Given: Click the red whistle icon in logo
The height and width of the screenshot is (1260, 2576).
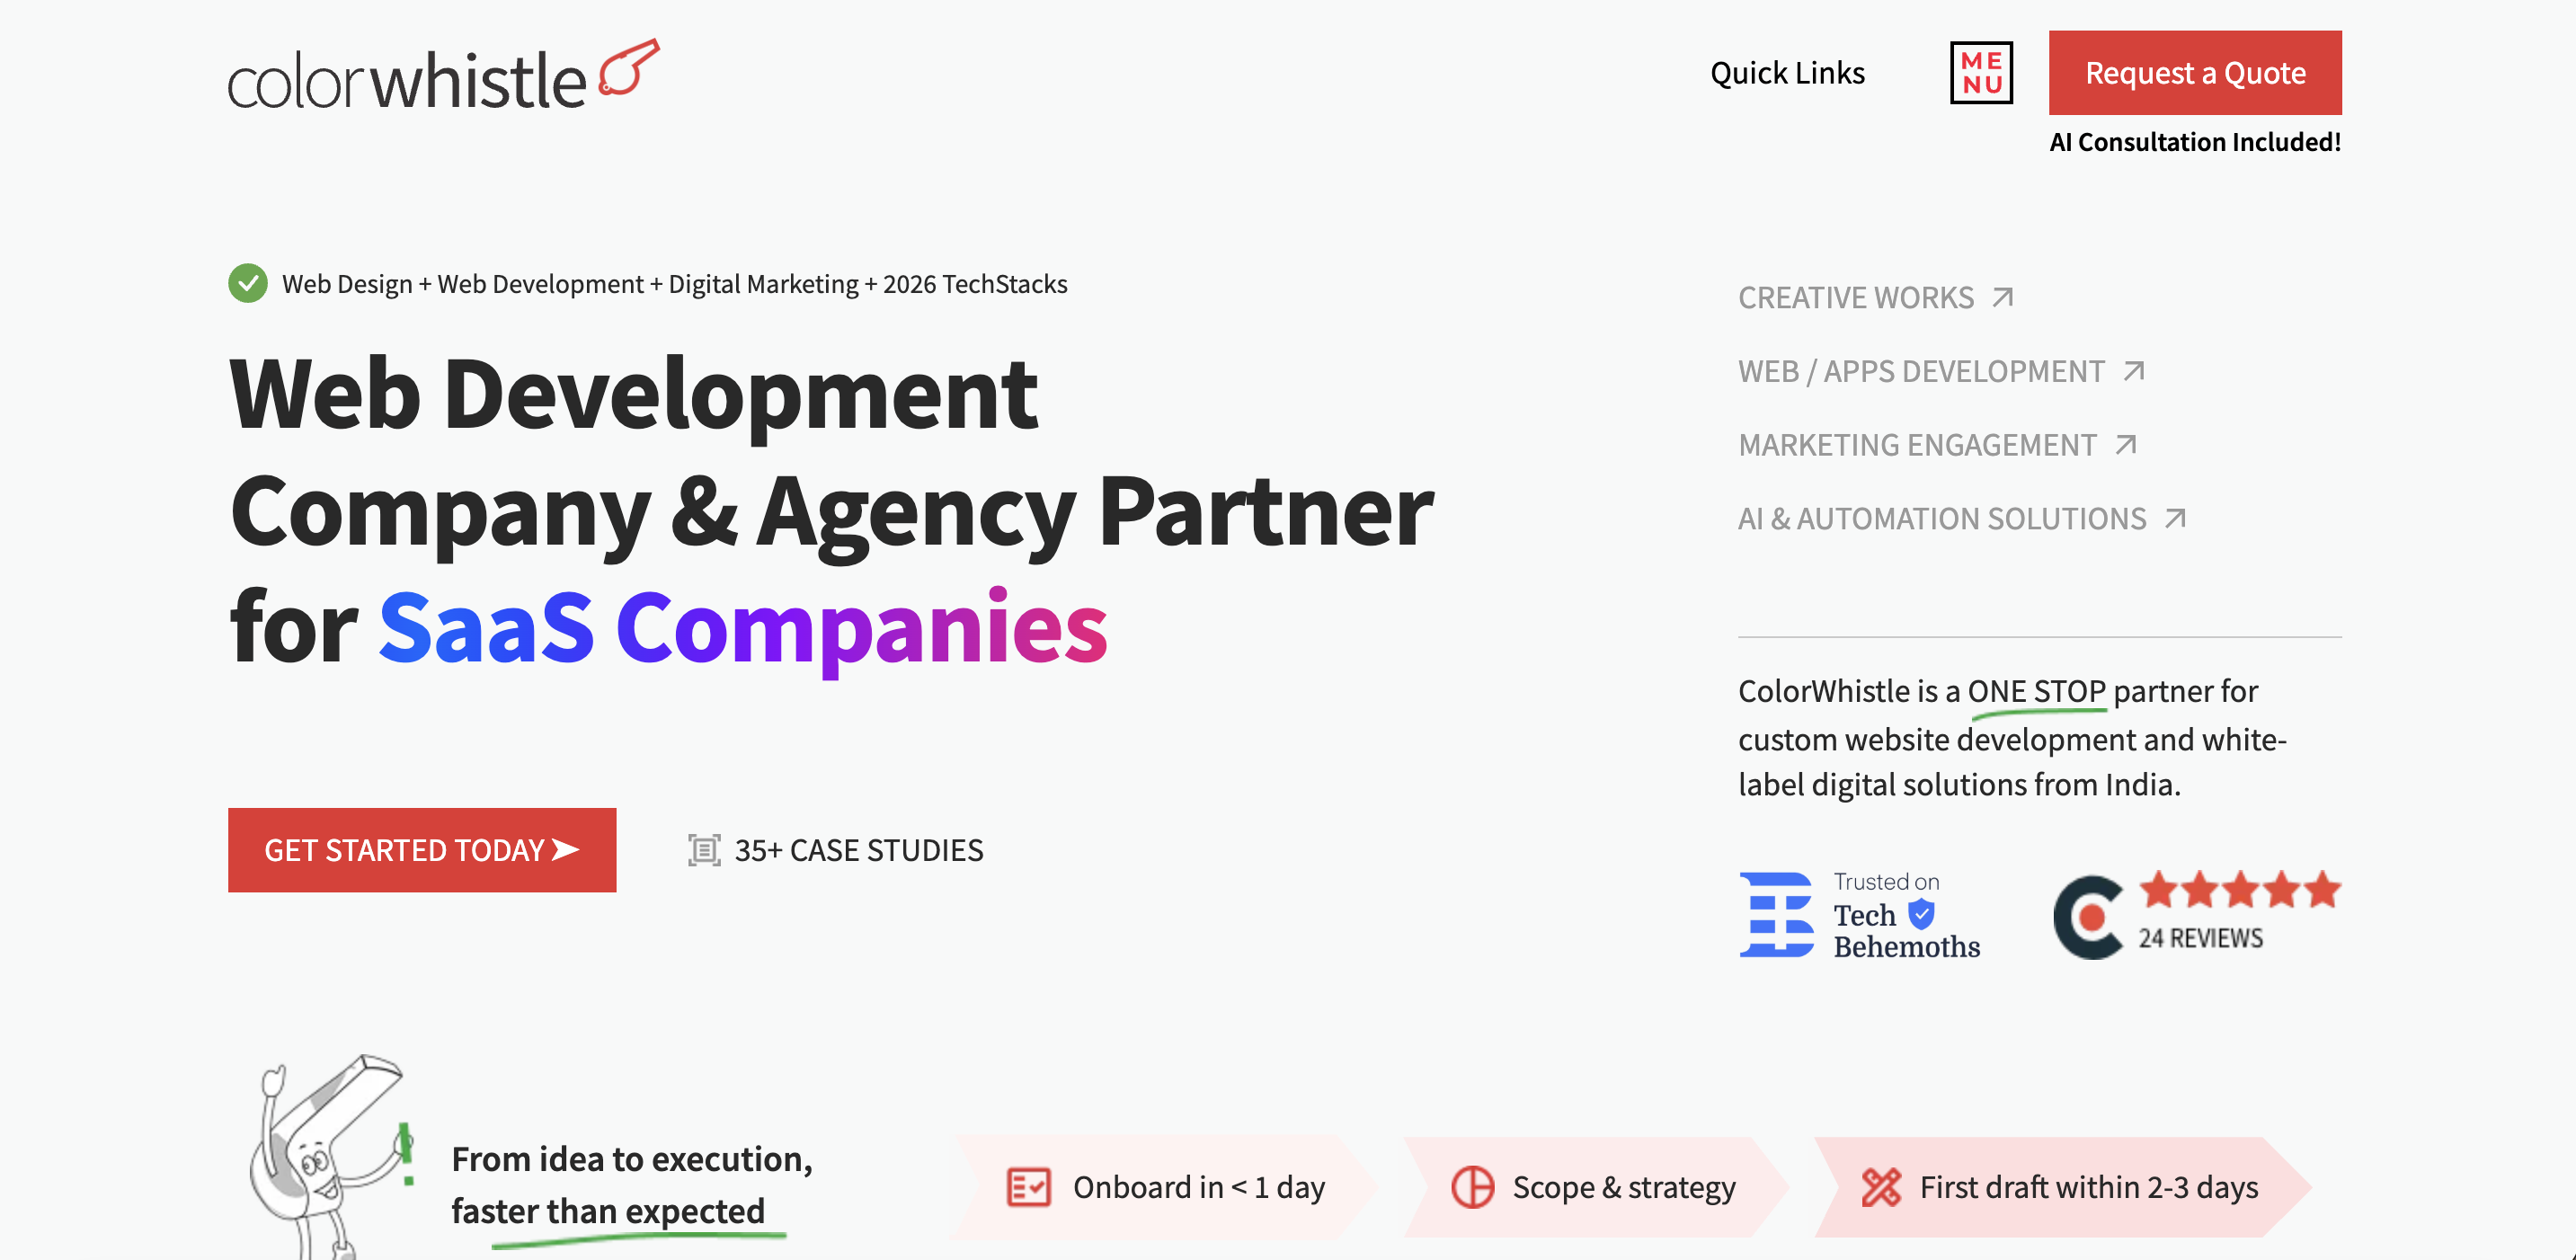Looking at the screenshot, I should tap(629, 67).
